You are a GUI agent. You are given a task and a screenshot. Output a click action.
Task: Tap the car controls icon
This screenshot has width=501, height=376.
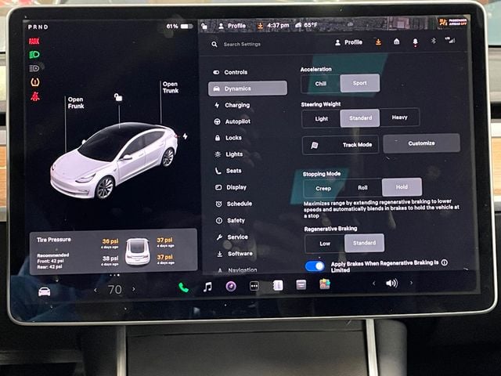(x=45, y=291)
